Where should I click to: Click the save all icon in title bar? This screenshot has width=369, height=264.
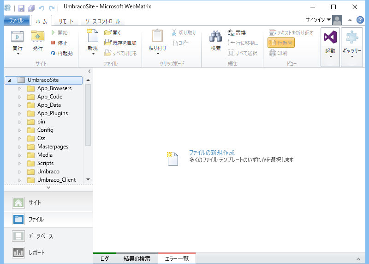(x=31, y=8)
